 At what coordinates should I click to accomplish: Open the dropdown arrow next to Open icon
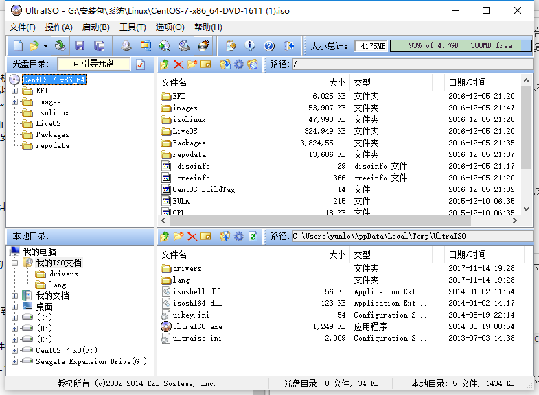45,46
